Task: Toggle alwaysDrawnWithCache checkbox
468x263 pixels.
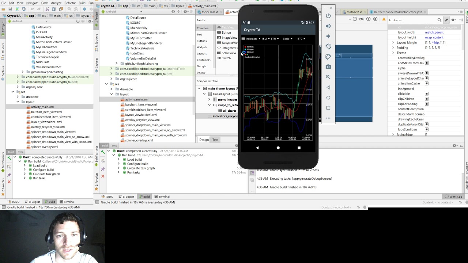Action: point(426,73)
